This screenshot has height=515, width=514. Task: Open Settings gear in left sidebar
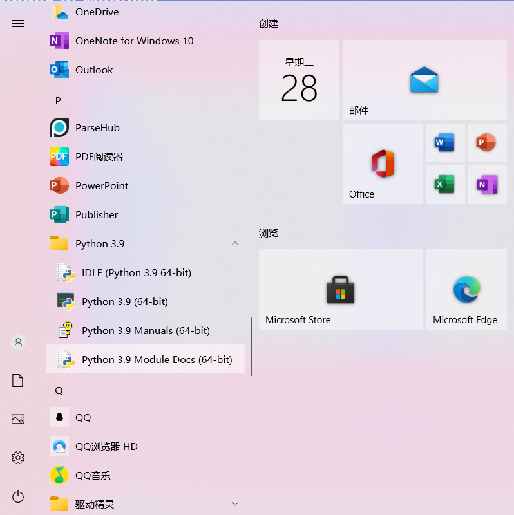[x=18, y=458]
